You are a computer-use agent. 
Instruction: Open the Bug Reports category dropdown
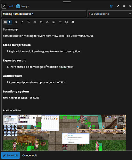click(110, 14)
